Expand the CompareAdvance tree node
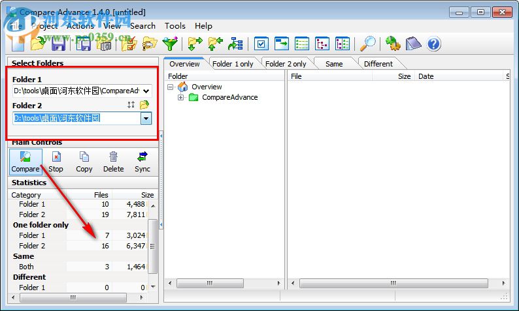519x311 pixels. 180,97
